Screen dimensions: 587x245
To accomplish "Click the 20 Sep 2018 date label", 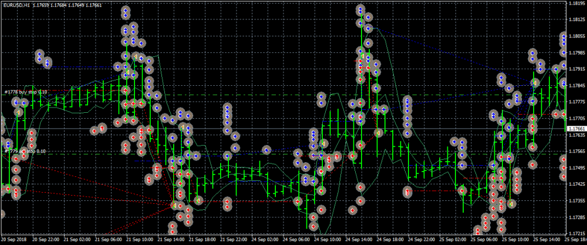I will pyautogui.click(x=15, y=240).
